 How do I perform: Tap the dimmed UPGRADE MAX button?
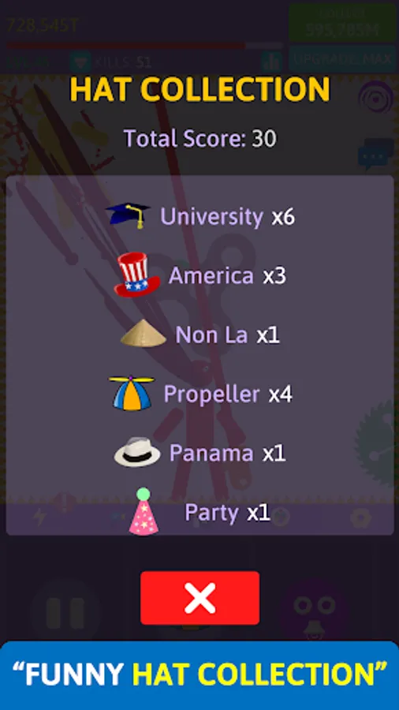tap(341, 59)
